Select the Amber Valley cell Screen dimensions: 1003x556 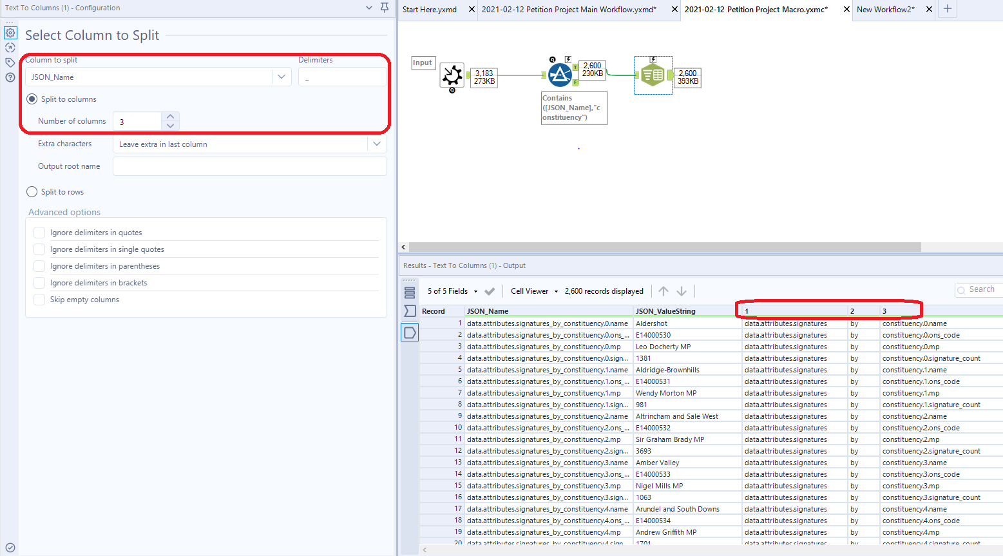tap(687, 463)
